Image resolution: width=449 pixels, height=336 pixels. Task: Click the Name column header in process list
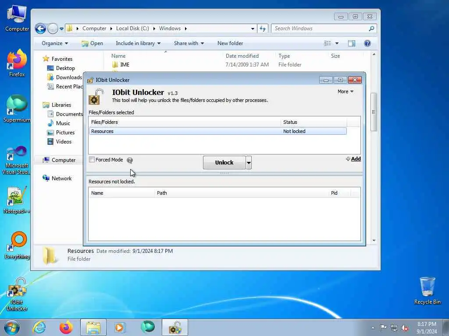121,193
